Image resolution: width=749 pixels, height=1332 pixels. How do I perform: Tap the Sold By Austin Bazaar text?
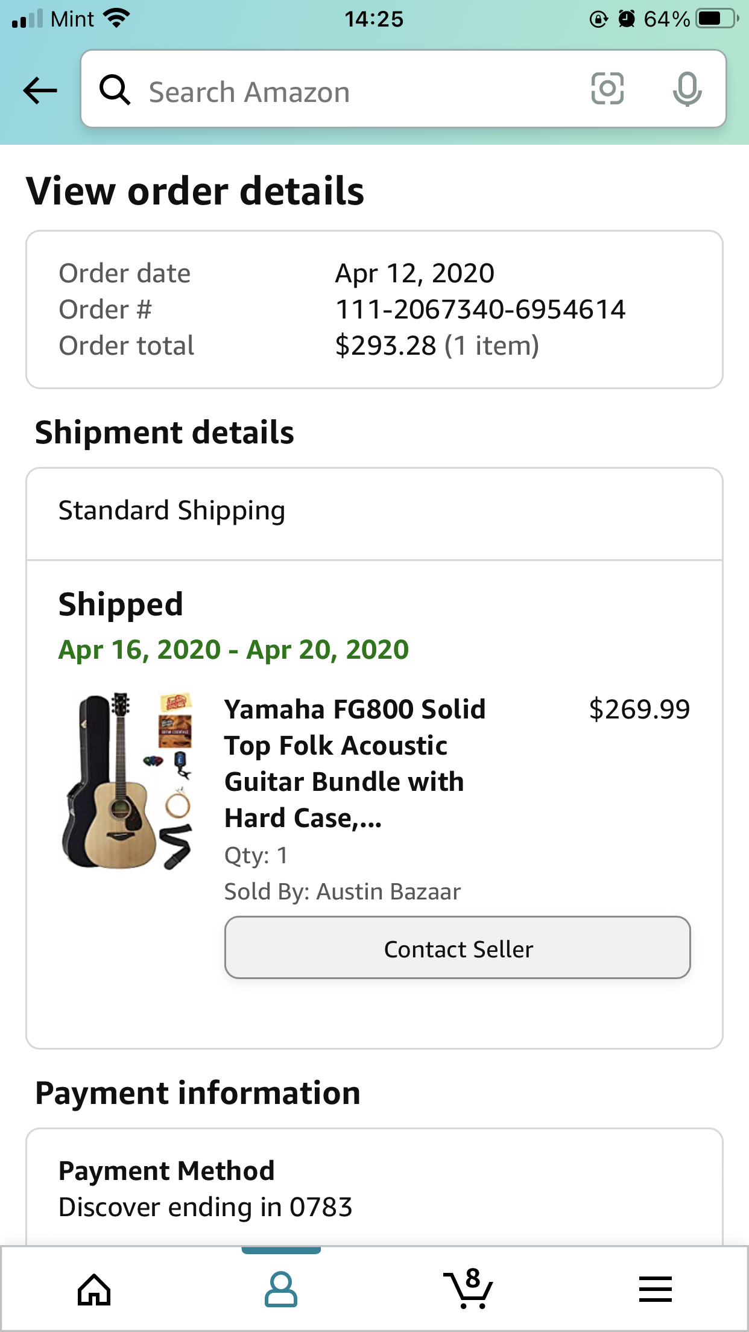pos(342,892)
